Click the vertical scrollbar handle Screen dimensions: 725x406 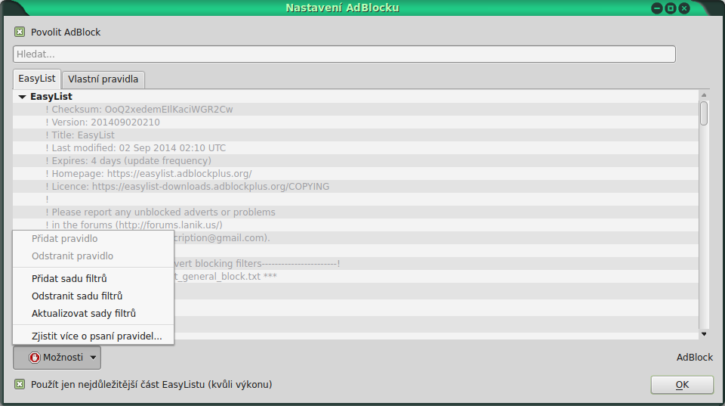point(704,113)
